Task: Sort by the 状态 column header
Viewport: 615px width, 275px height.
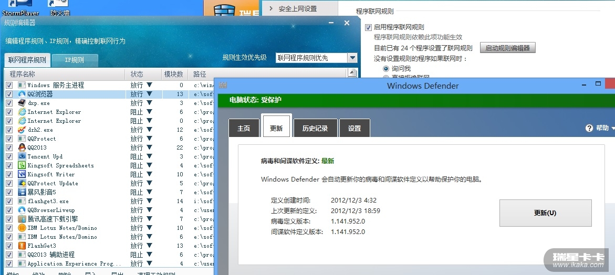Action: (143, 74)
